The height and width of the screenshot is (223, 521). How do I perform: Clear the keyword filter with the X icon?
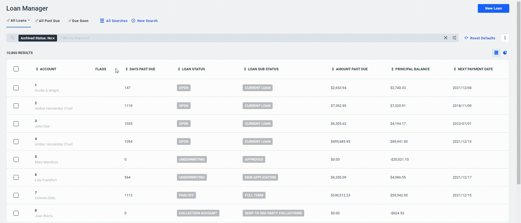point(446,38)
